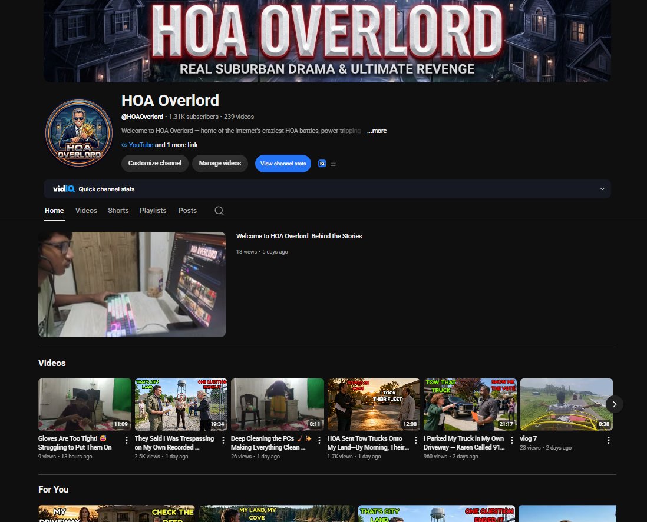Open 'HOA Sent Tow Trucks Onto My Land' title
This screenshot has width=647, height=522.
tap(368, 443)
